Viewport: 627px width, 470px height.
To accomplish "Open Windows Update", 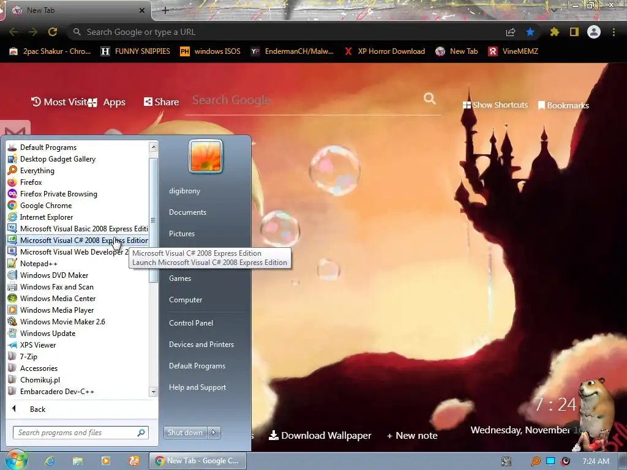I will (x=78, y=334).
